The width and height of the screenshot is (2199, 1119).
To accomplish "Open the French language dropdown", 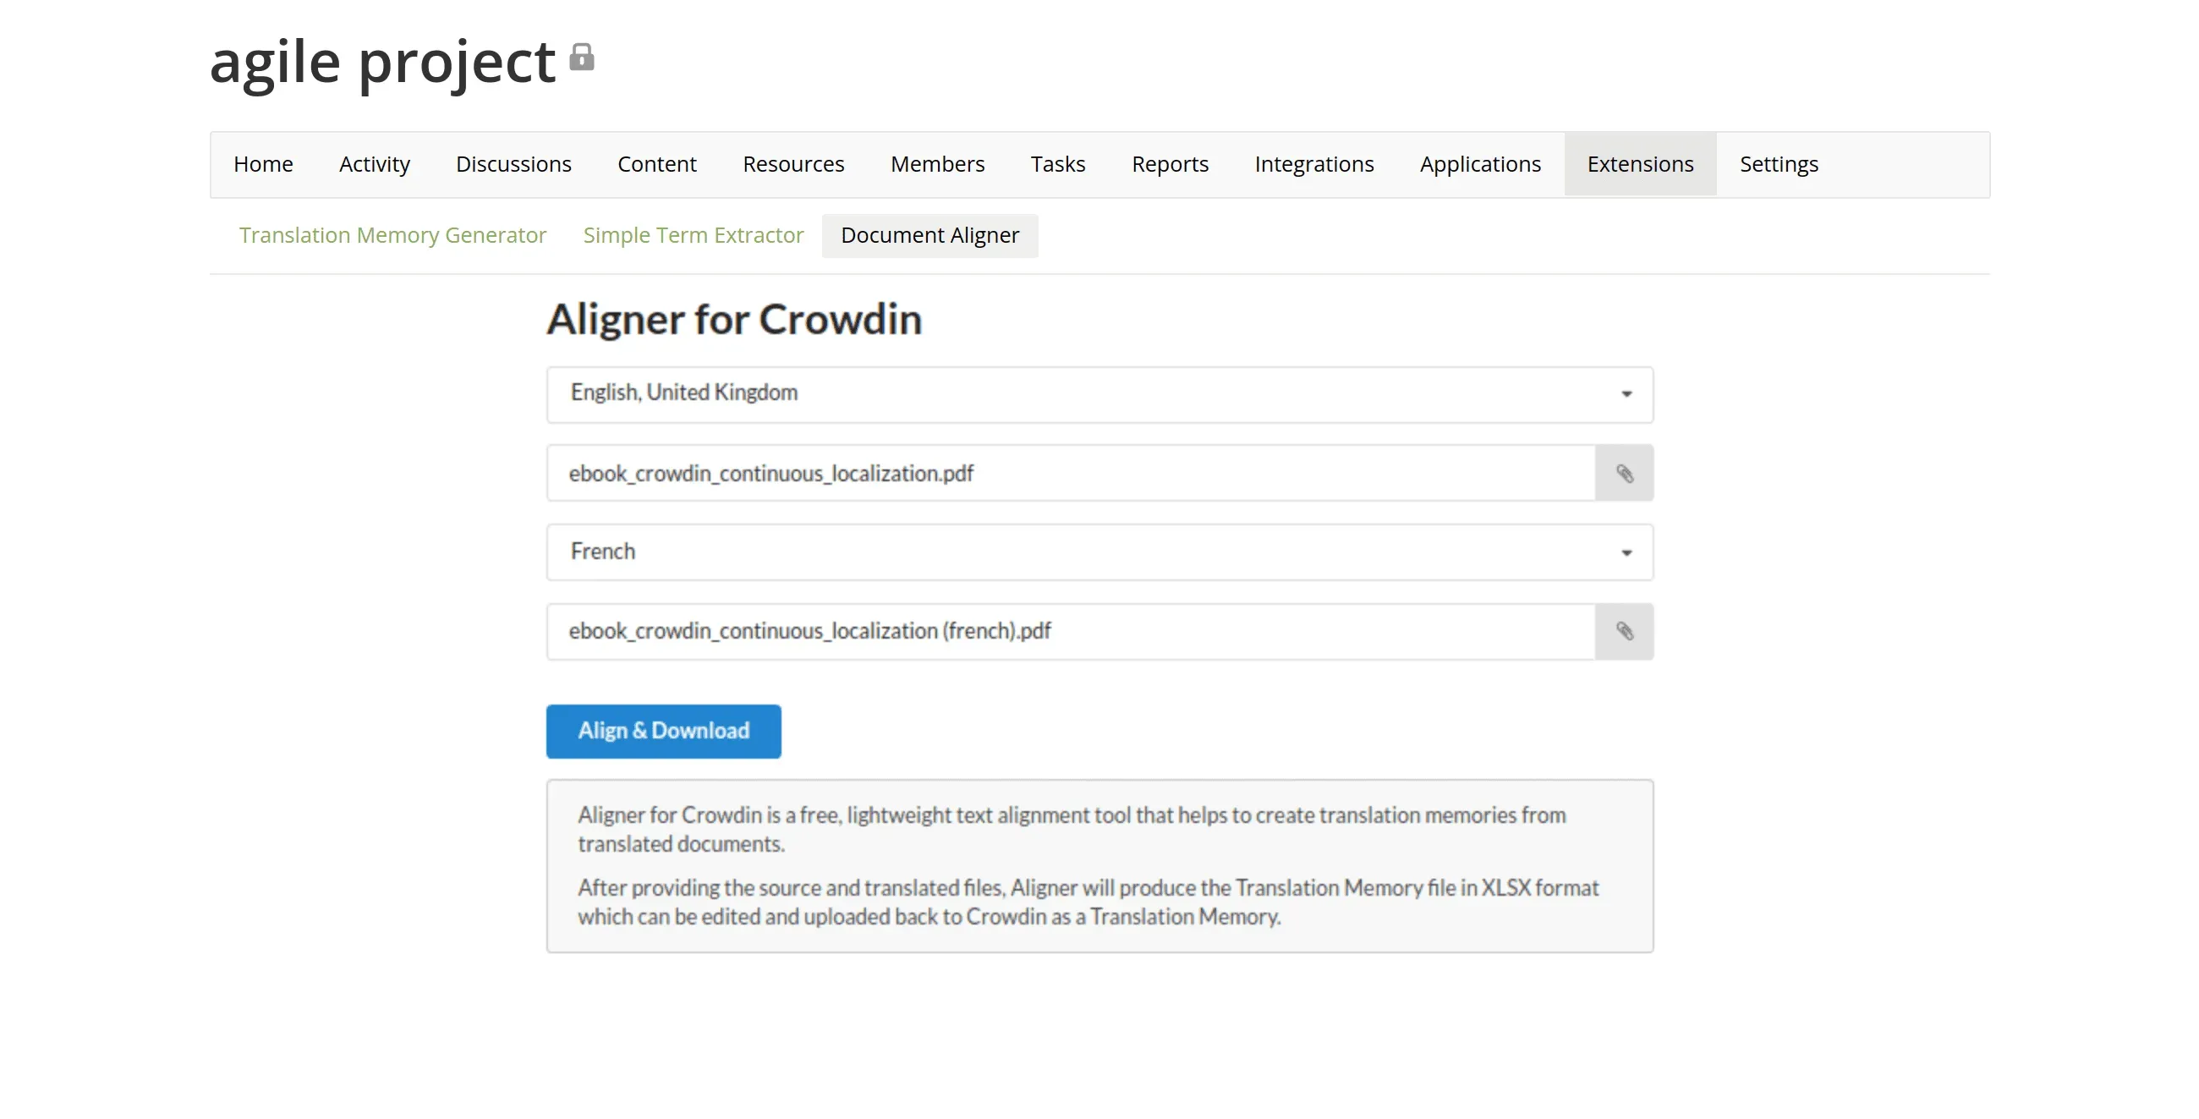I will (x=1099, y=552).
